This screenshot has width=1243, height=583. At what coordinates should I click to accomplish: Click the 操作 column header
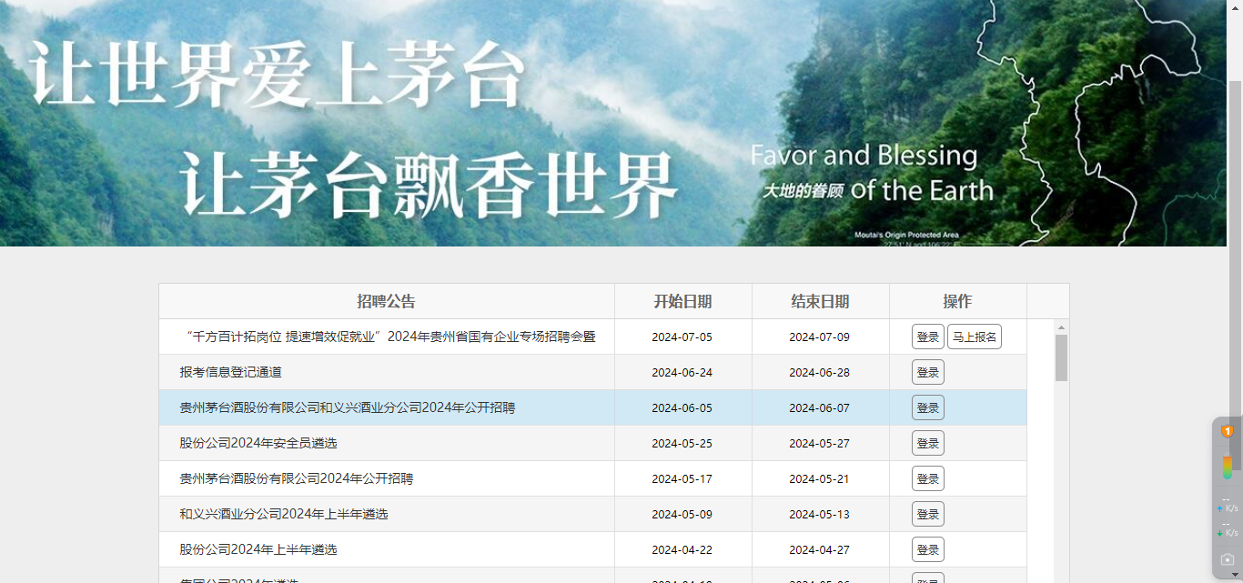[958, 301]
